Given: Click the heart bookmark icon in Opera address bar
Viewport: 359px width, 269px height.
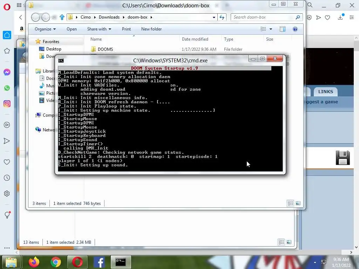Looking at the screenshot, I should pos(327,18).
